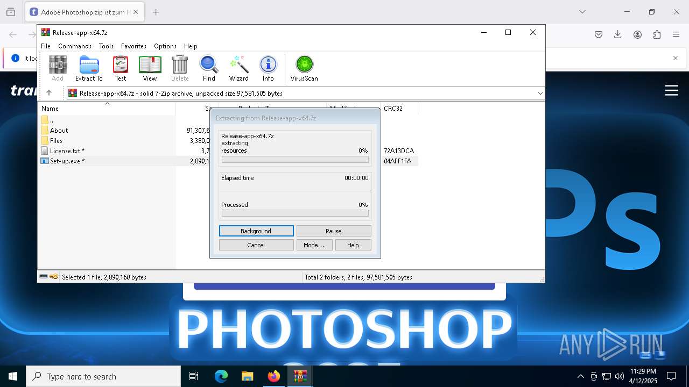Click the key password icon in status bar
This screenshot has height=387, width=689.
click(x=54, y=277)
